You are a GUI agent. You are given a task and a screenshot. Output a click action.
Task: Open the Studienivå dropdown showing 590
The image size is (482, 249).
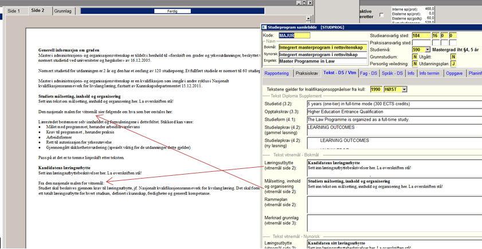pyautogui.click(x=425, y=50)
